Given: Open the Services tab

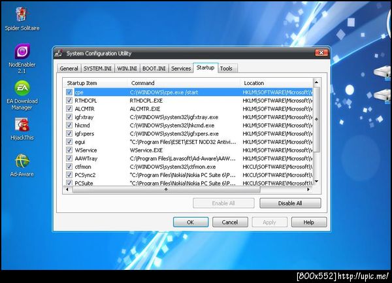Looking at the screenshot, I should pos(181,68).
